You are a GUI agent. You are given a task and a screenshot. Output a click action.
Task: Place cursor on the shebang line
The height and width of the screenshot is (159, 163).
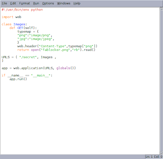(x=22, y=10)
